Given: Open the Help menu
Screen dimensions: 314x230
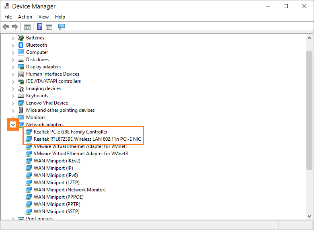Looking at the screenshot, I should [x=60, y=17].
